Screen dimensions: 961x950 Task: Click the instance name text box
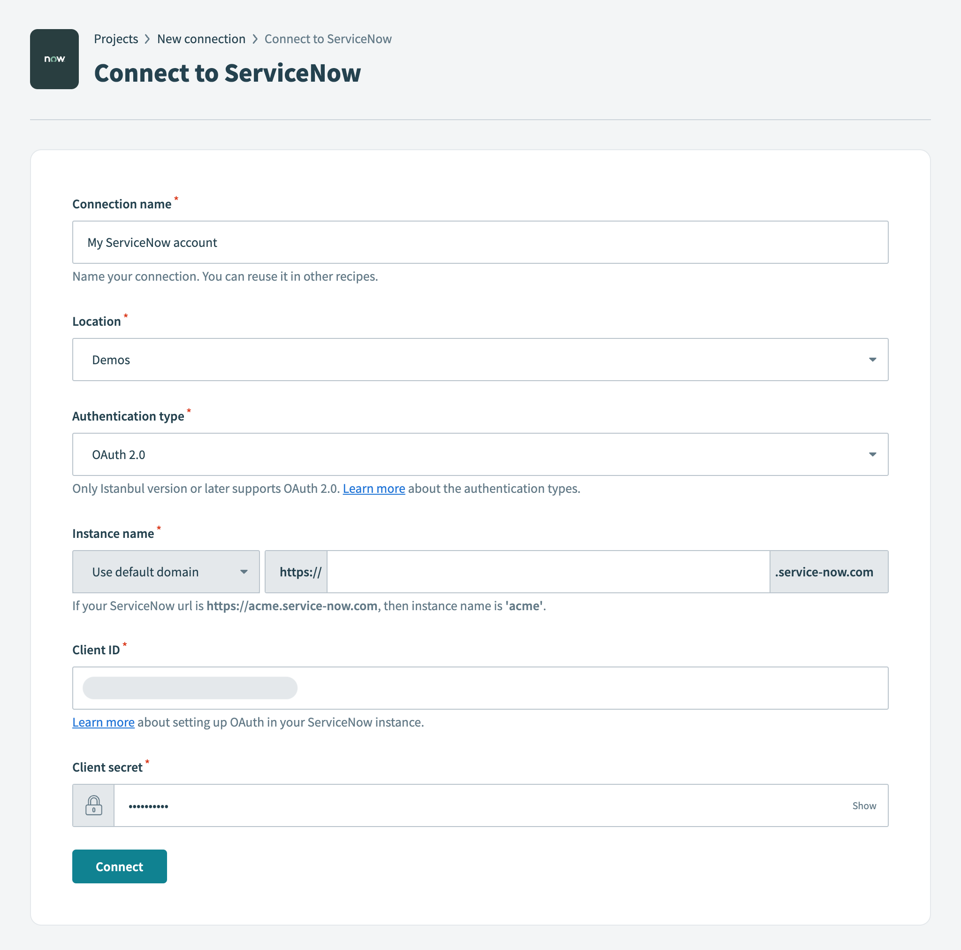547,571
